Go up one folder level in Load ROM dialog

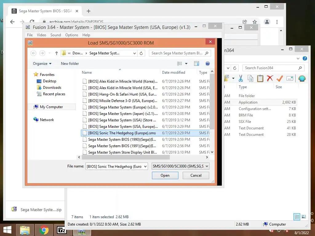coord(57,53)
